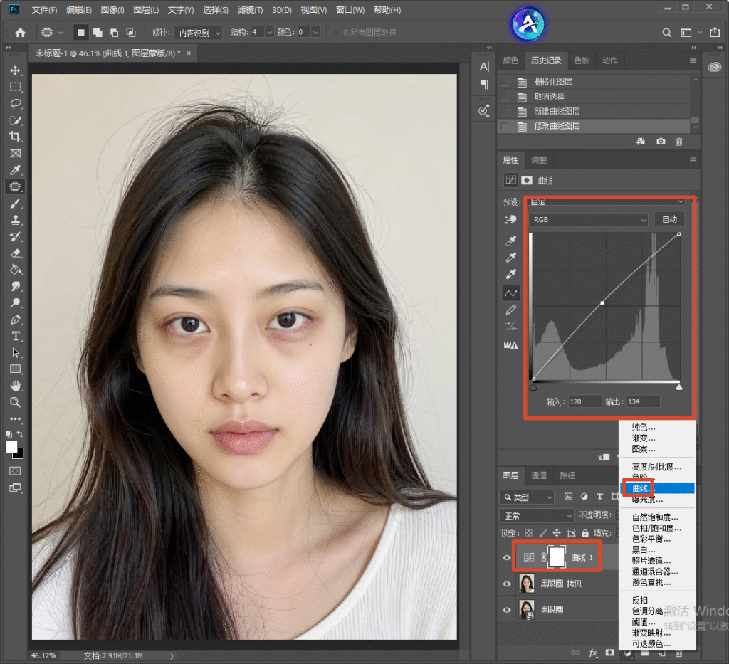
Task: Select the Zoom tool
Action: pos(16,402)
